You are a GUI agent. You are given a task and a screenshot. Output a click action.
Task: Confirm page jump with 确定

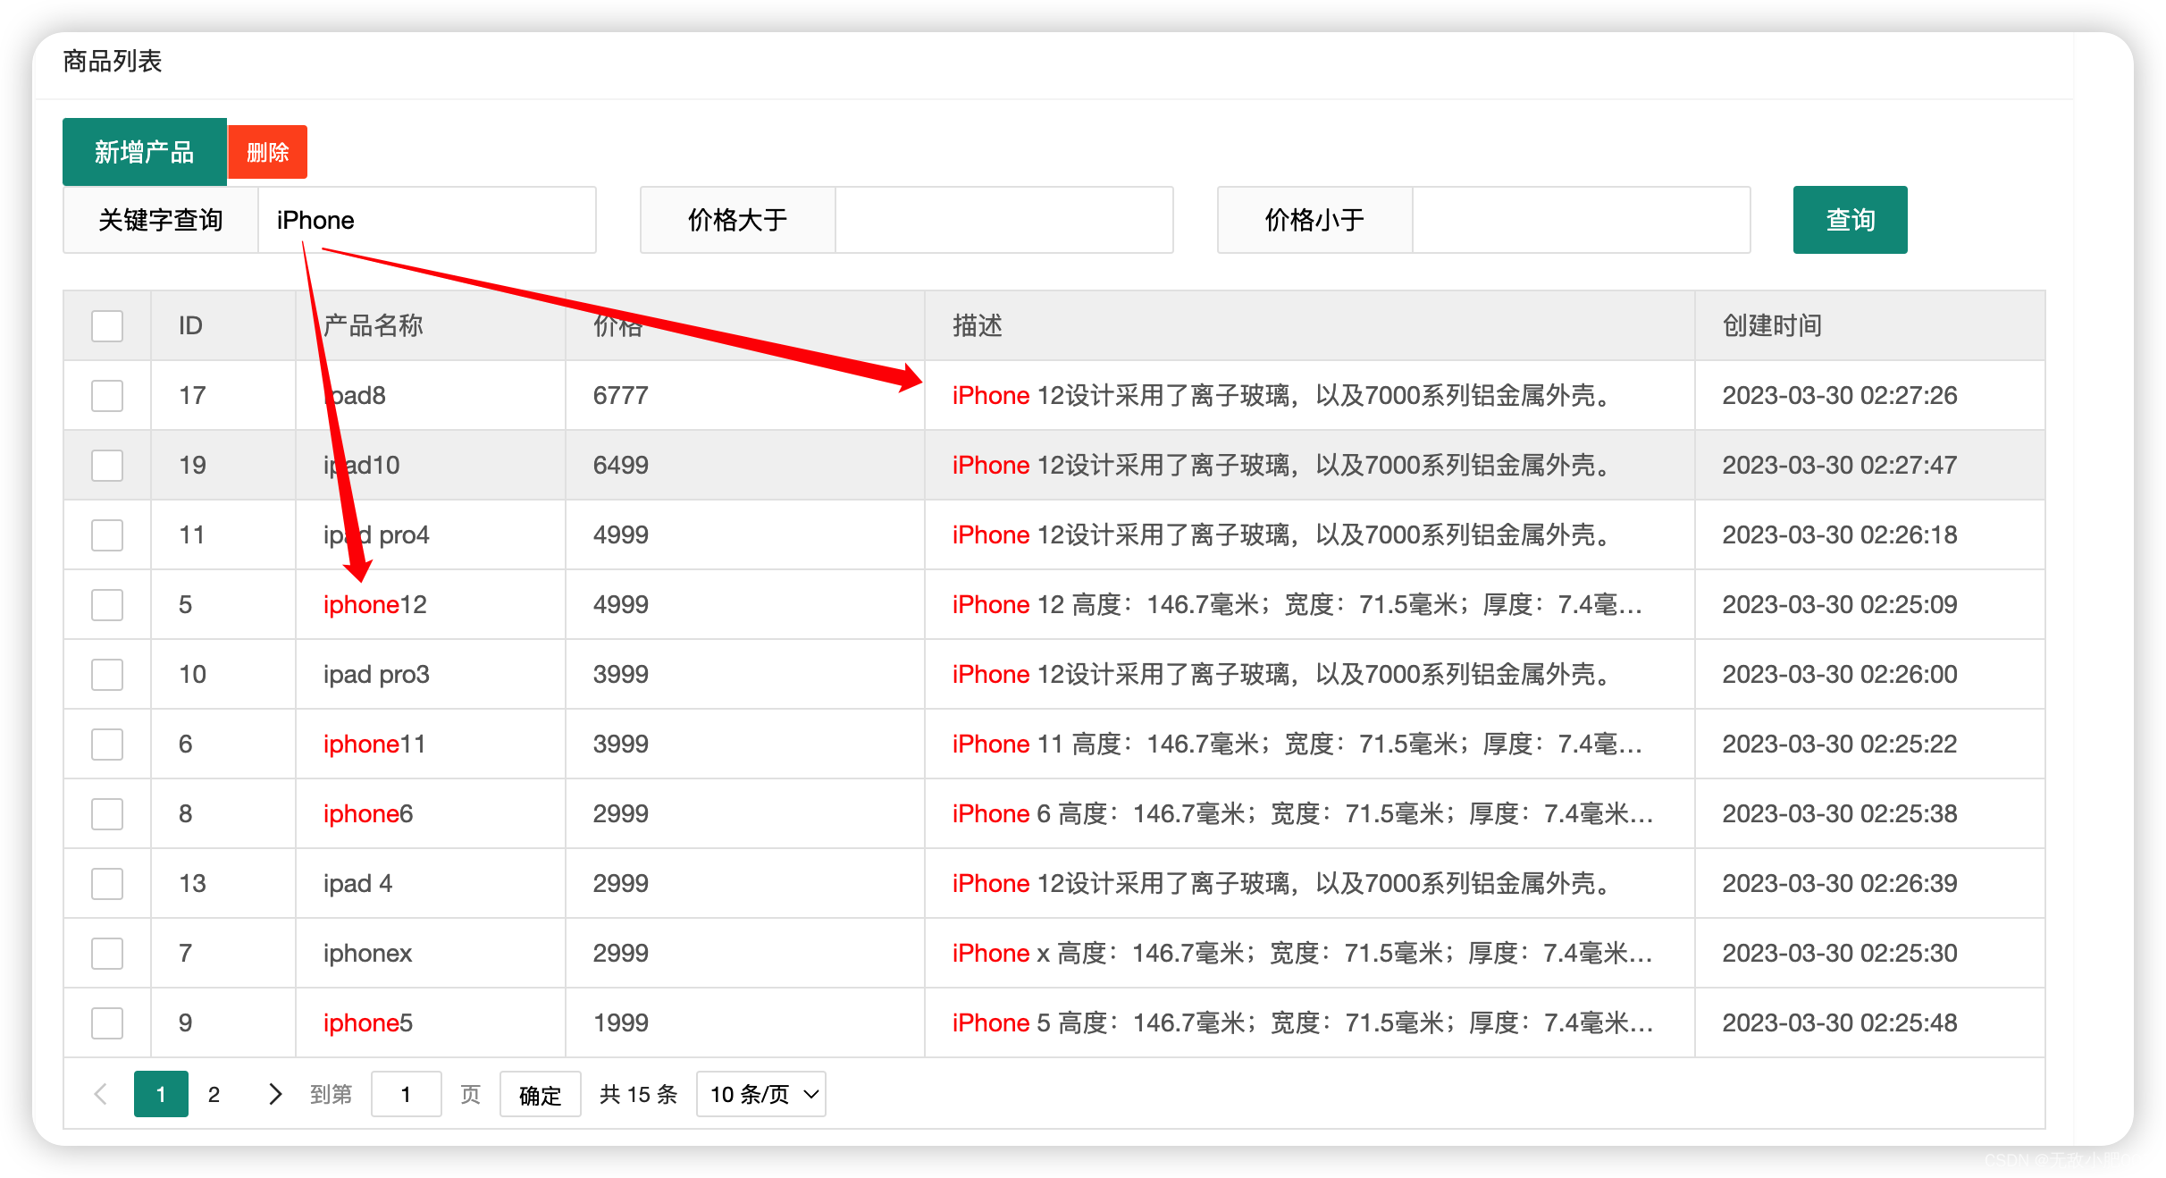(540, 1094)
